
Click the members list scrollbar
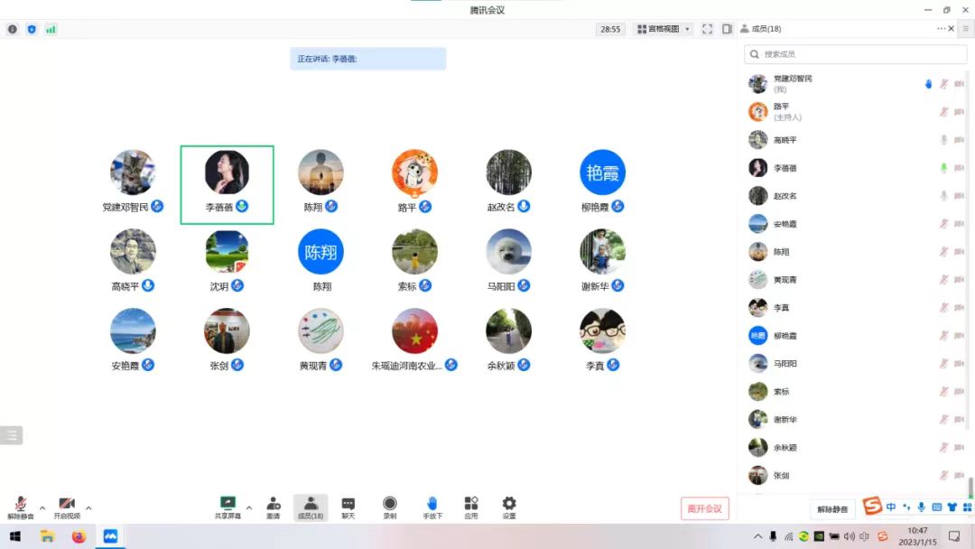970,486
